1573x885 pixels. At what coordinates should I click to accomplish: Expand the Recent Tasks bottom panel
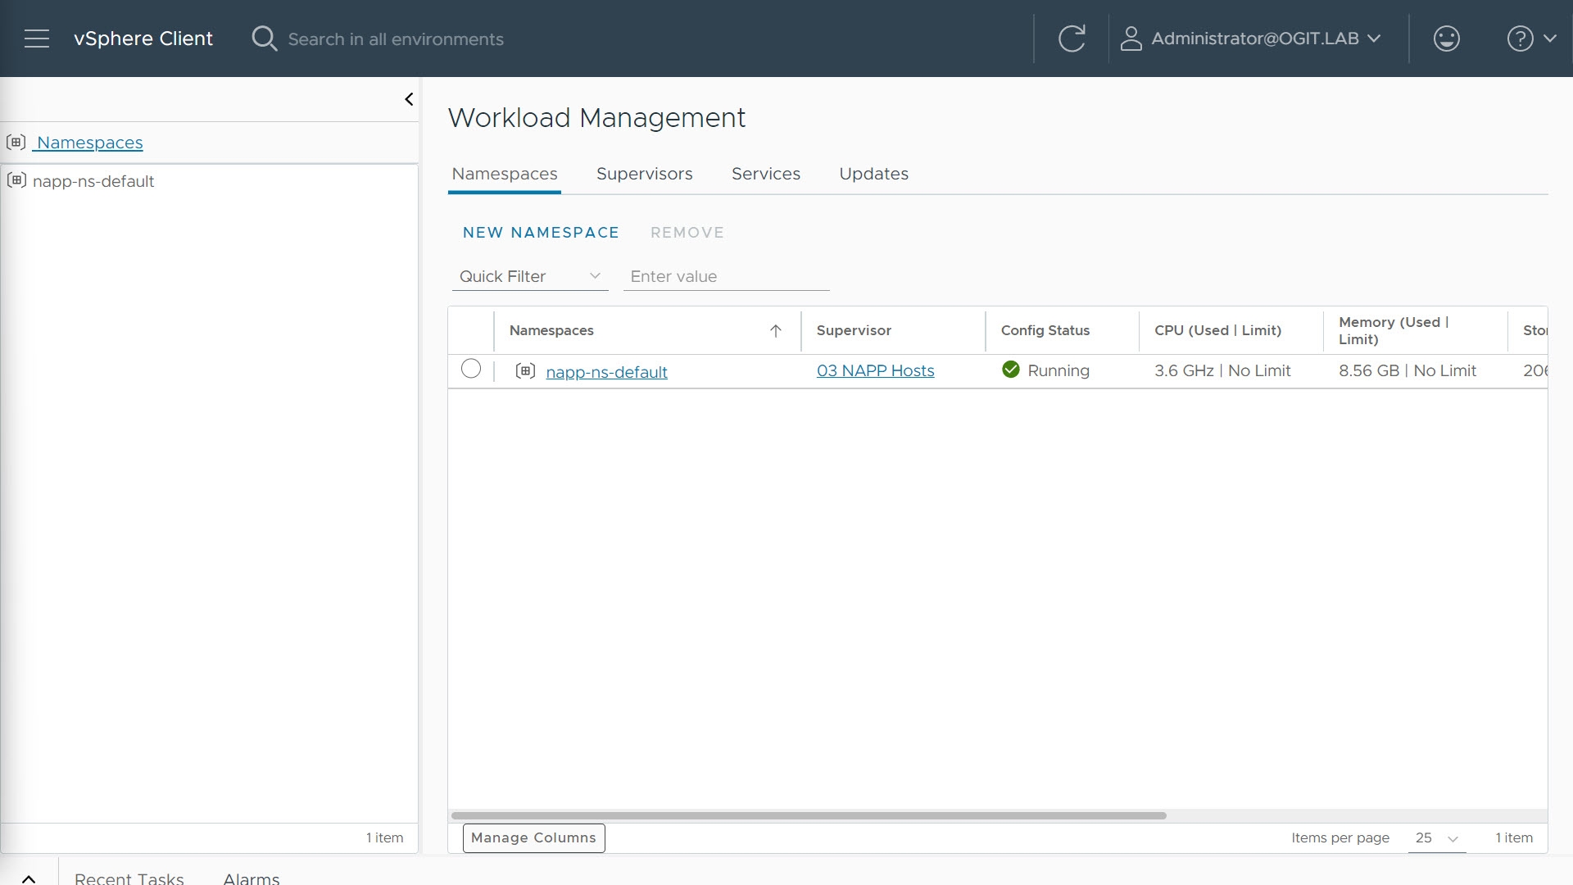[x=29, y=878]
